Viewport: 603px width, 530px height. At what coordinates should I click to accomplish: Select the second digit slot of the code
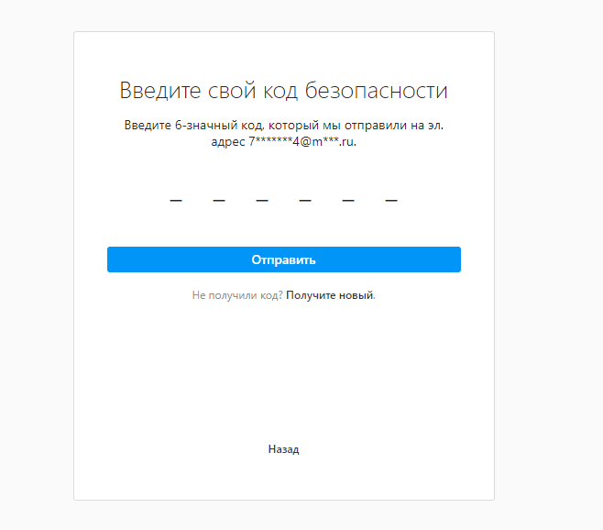click(x=219, y=193)
